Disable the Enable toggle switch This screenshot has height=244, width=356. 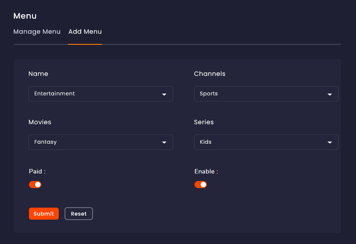coord(201,185)
